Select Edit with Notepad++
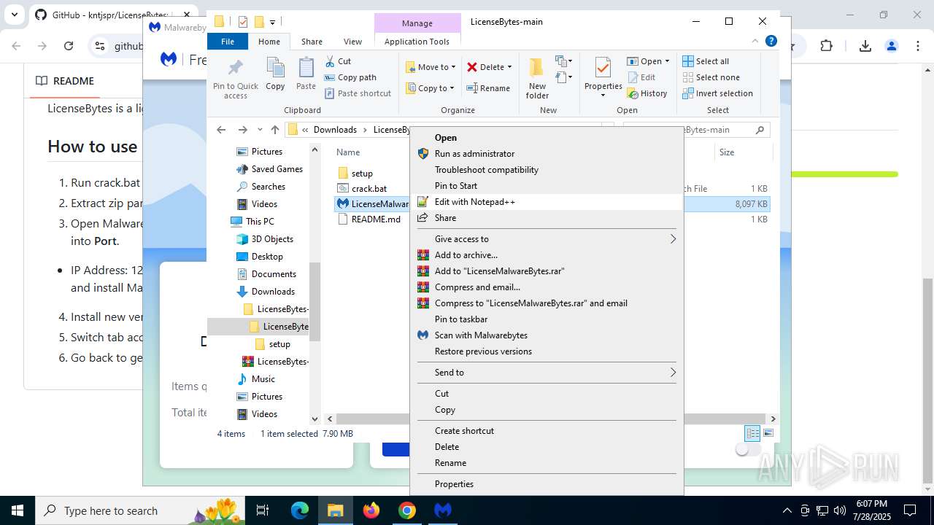 (547, 201)
